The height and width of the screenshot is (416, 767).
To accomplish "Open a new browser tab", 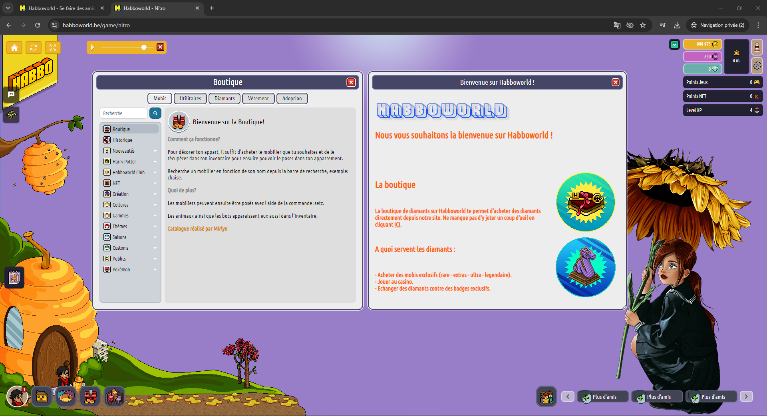I will [x=212, y=8].
